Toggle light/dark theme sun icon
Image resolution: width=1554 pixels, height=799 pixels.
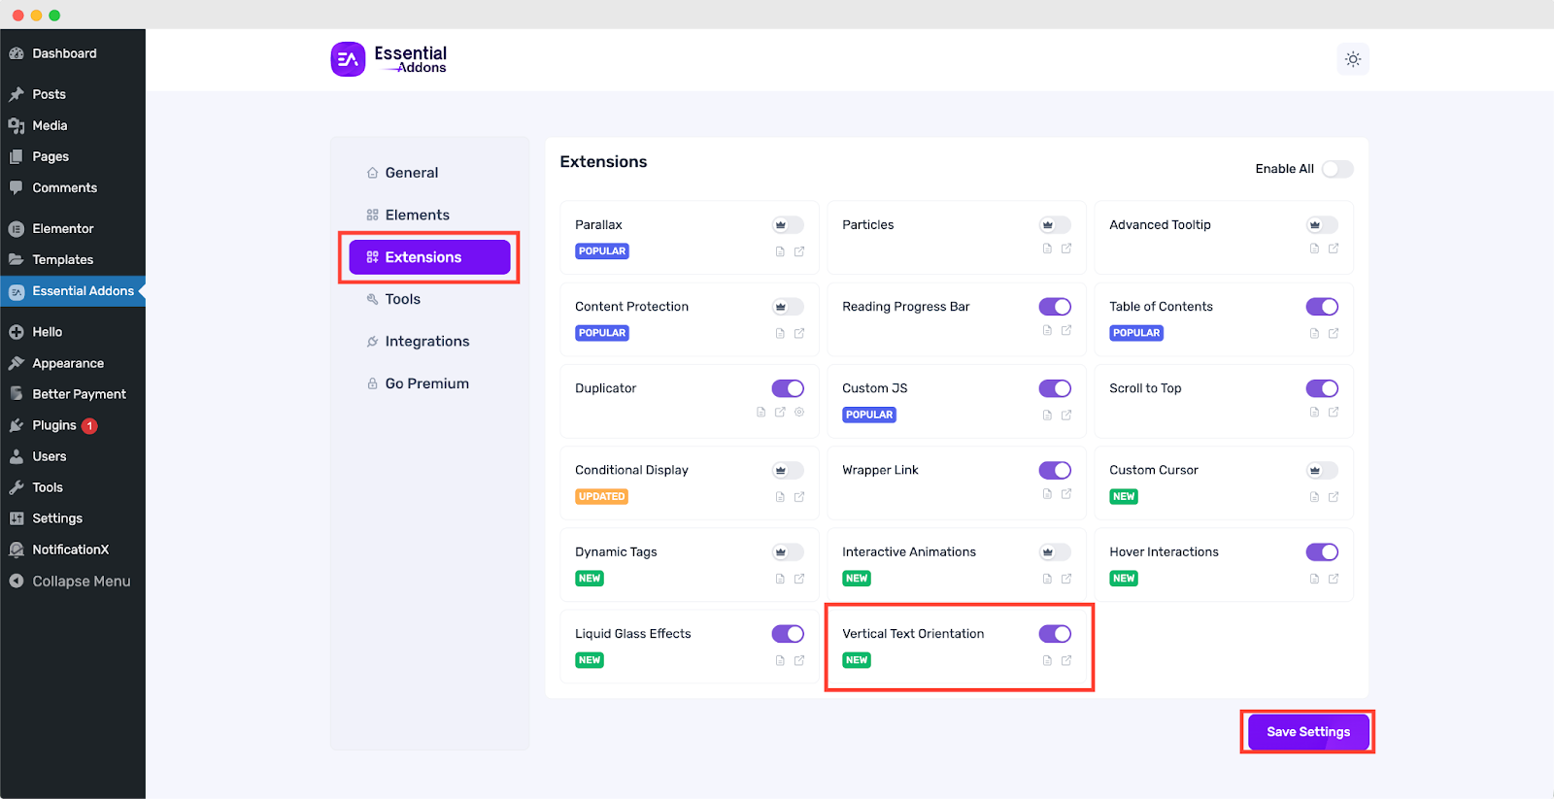pyautogui.click(x=1352, y=59)
